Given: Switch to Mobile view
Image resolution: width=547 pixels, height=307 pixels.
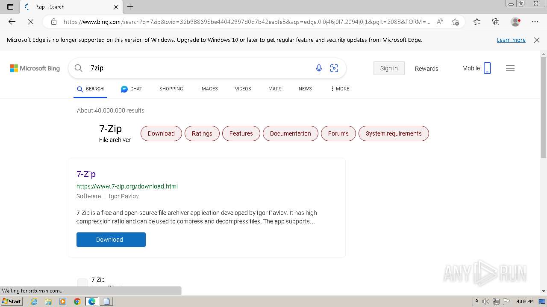Looking at the screenshot, I should coord(476,68).
